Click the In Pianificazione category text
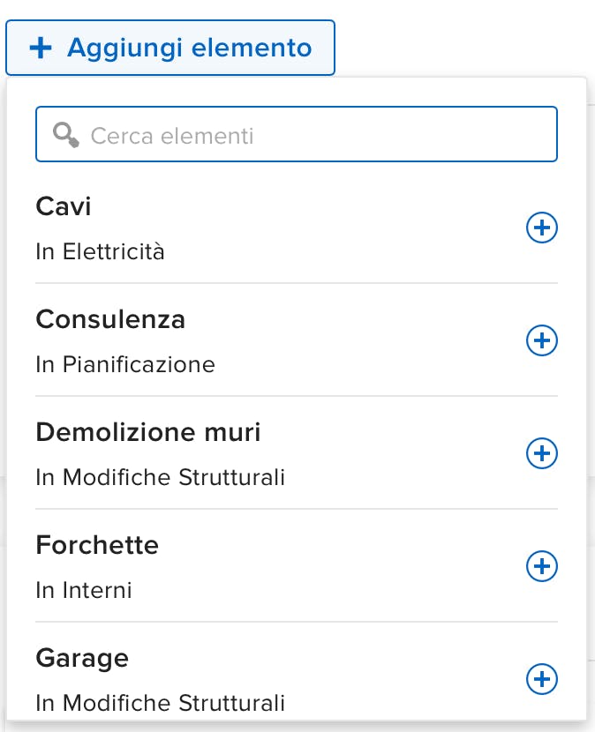The width and height of the screenshot is (595, 732). [125, 364]
